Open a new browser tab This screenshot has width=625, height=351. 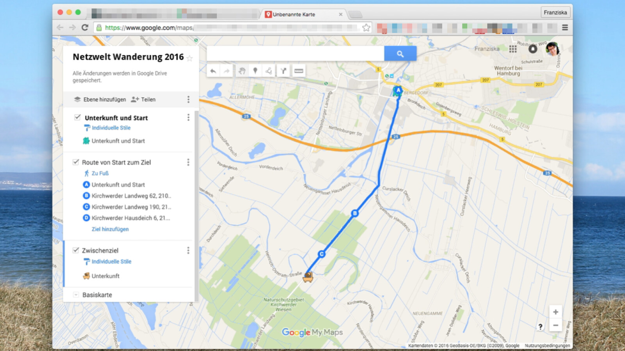pos(355,15)
